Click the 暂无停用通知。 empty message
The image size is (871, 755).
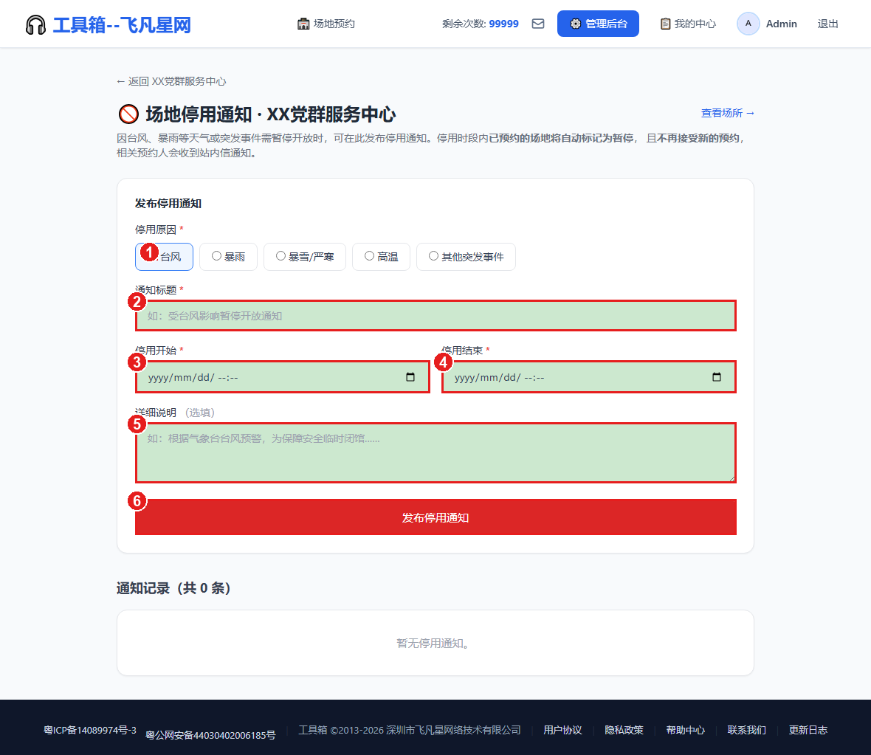coord(435,644)
